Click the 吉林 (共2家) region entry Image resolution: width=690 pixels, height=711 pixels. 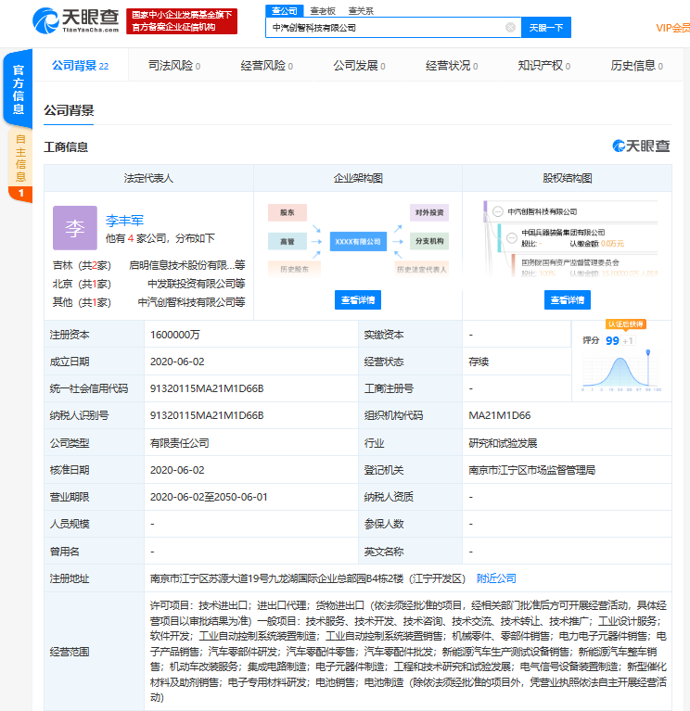pyautogui.click(x=82, y=265)
